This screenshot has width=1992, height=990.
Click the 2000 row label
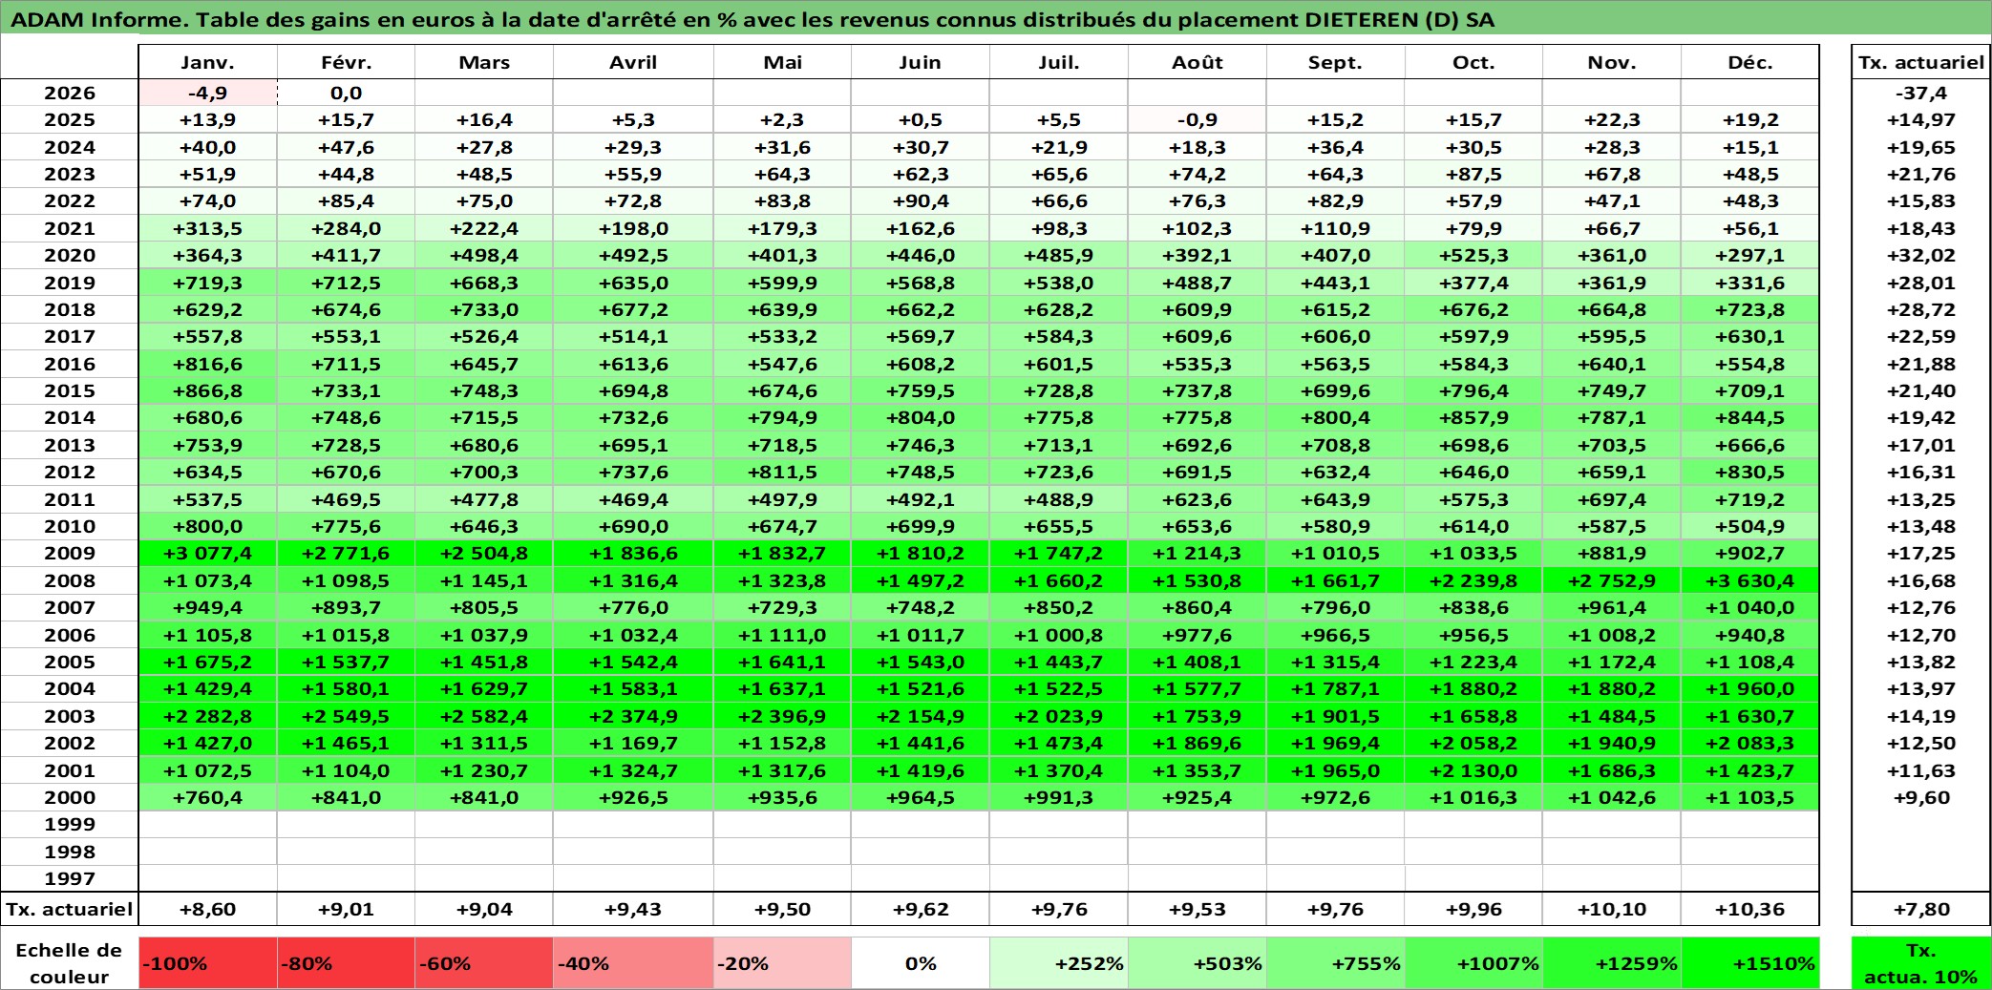pyautogui.click(x=70, y=797)
